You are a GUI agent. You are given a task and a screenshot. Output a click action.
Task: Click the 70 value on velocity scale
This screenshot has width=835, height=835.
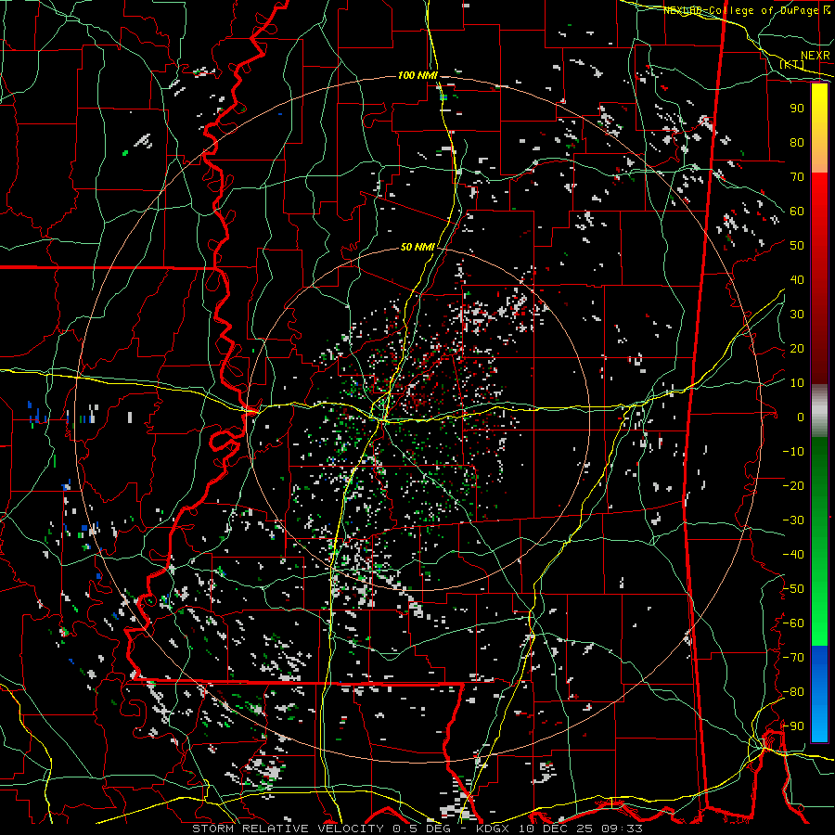point(797,177)
